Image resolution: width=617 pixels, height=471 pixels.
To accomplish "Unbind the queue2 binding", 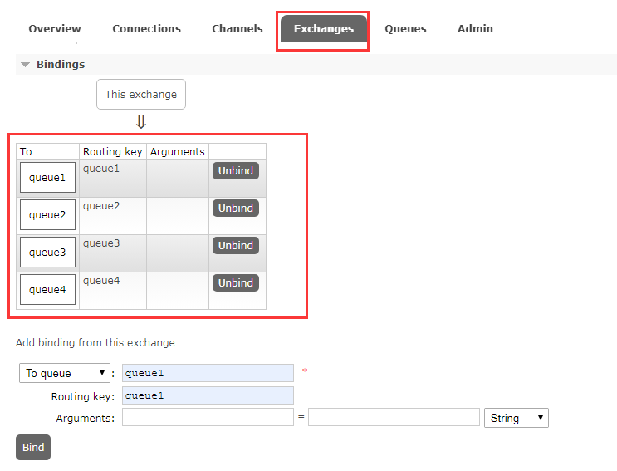I will coord(236,209).
